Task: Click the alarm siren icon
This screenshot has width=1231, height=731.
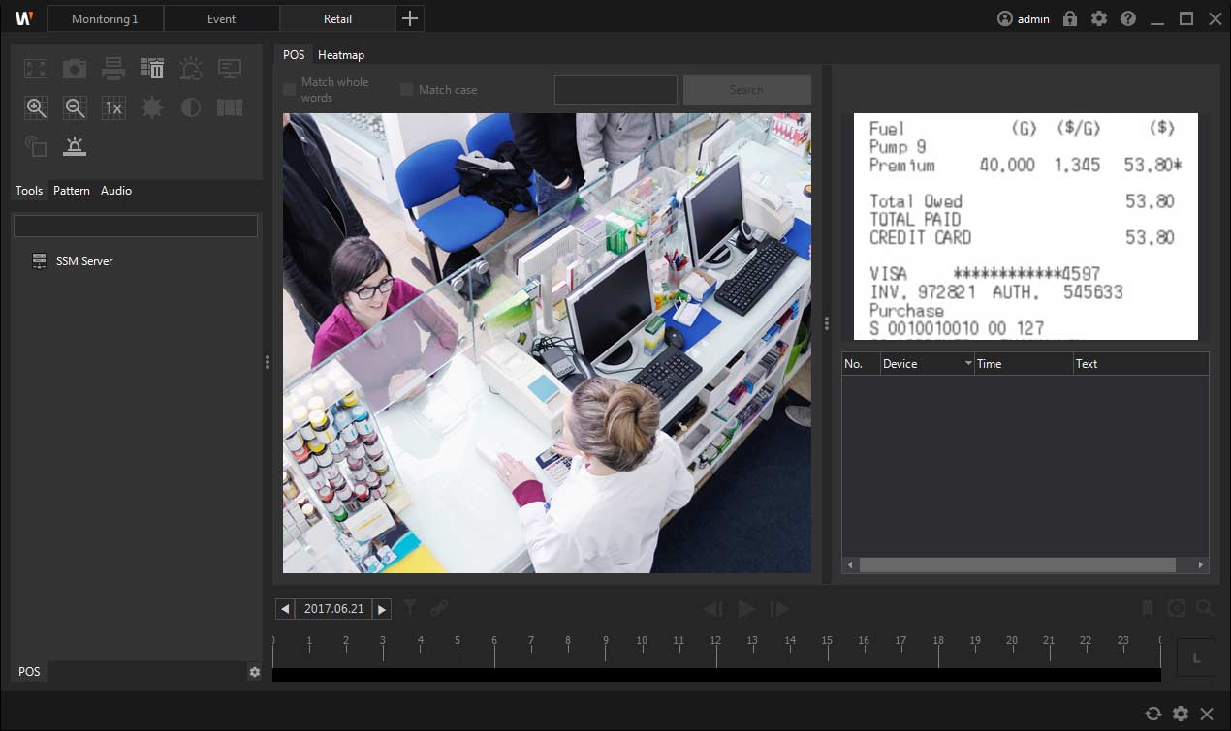Action: click(x=75, y=146)
